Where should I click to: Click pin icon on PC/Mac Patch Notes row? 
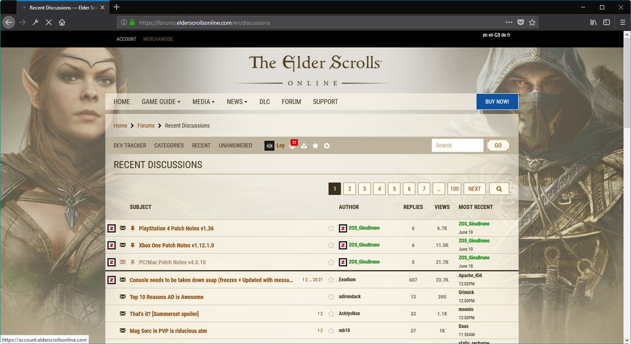point(133,262)
